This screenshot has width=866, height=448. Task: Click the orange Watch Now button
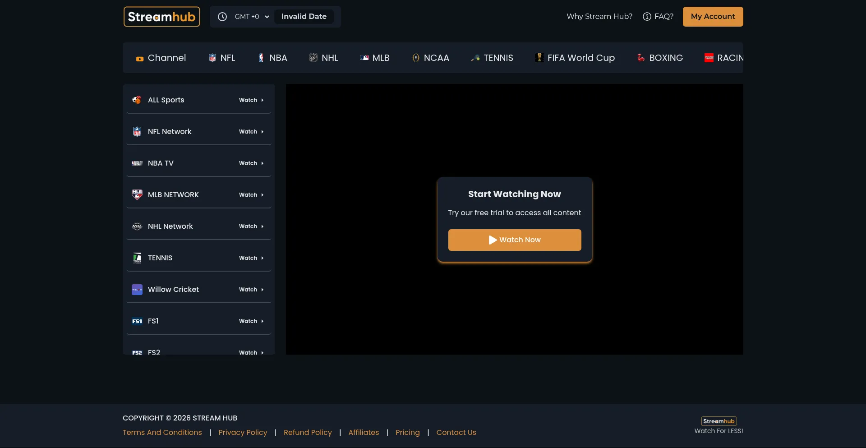coord(515,240)
